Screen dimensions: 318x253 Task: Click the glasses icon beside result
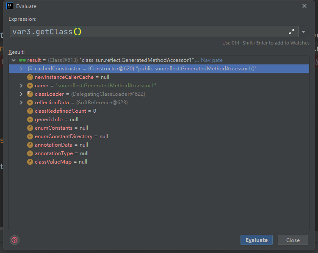coord(22,60)
